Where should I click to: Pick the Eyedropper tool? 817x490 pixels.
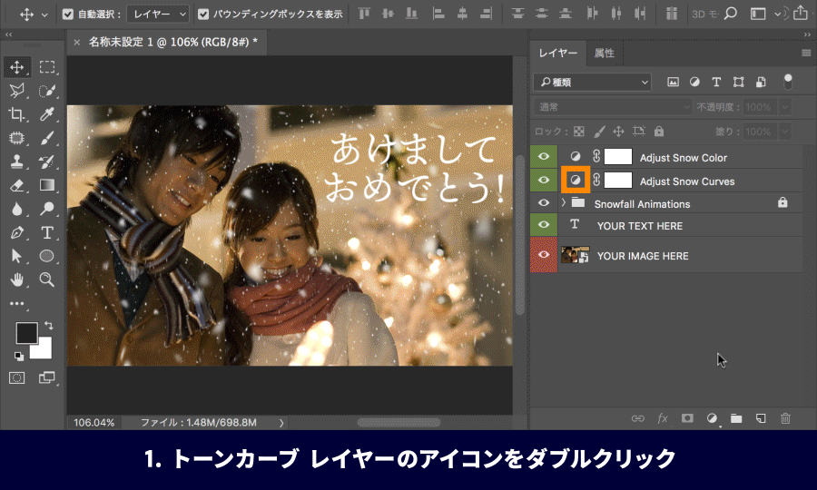pyautogui.click(x=47, y=113)
